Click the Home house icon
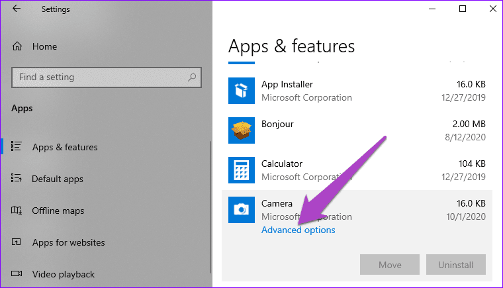The width and height of the screenshot is (503, 288). point(17,46)
